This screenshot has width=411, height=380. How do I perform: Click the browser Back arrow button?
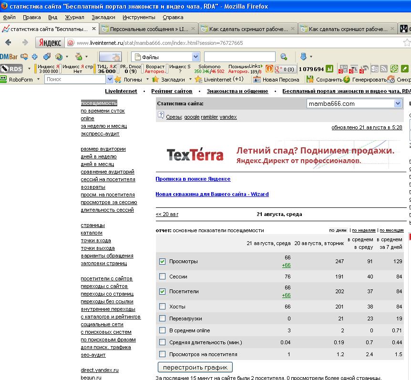(8, 42)
